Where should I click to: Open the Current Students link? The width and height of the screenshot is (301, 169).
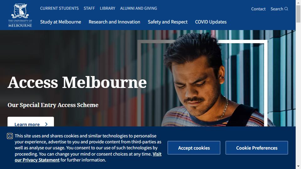59,8
